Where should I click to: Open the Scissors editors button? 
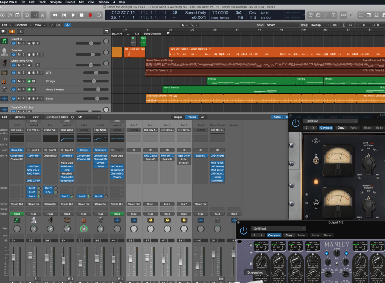pyautogui.click(x=42, y=15)
